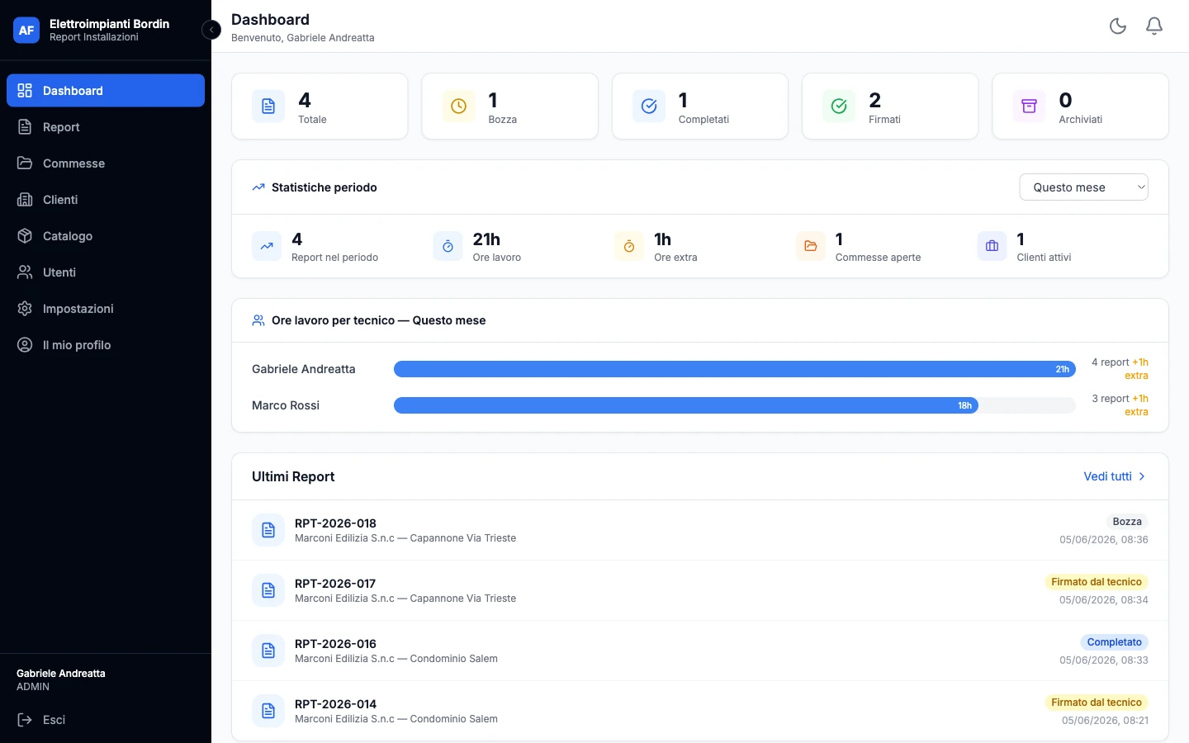Click the Esci logout arrow icon

[25, 720]
